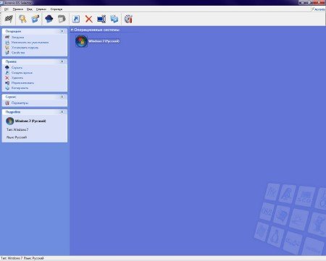This screenshot has height=261, width=326.
Task: Collapse the Подробно details panel
Action: tap(62, 112)
